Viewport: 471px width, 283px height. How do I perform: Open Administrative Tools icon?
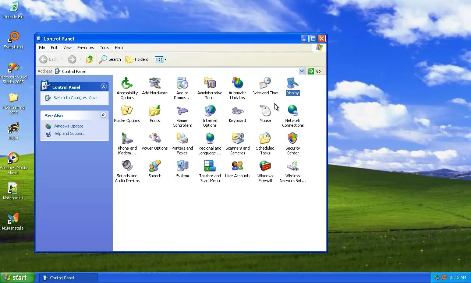tap(210, 88)
